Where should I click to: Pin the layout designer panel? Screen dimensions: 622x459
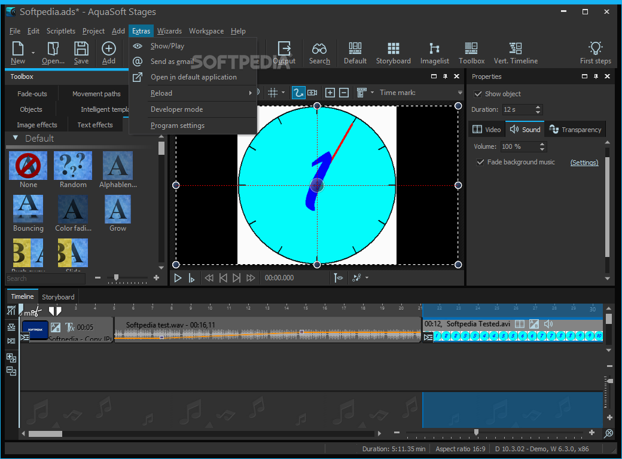pos(445,76)
